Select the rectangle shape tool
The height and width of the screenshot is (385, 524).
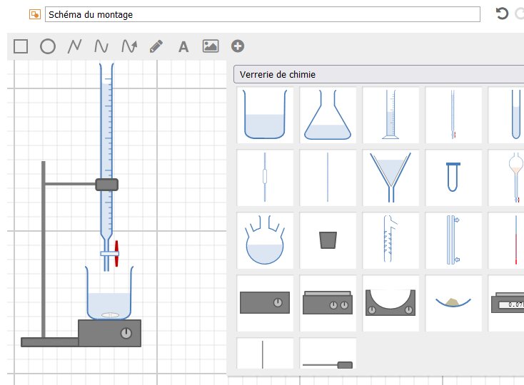click(21, 46)
